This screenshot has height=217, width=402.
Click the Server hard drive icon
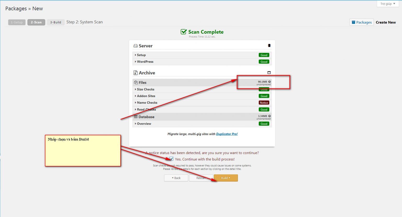point(135,46)
